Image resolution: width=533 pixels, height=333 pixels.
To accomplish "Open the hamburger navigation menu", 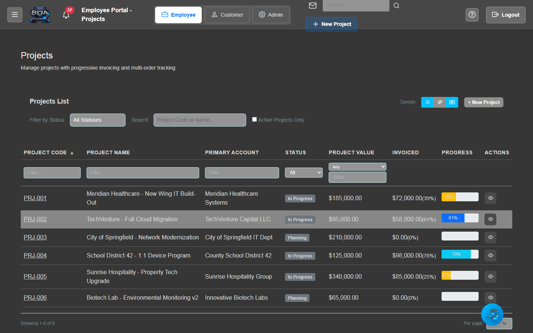I will (x=14, y=14).
